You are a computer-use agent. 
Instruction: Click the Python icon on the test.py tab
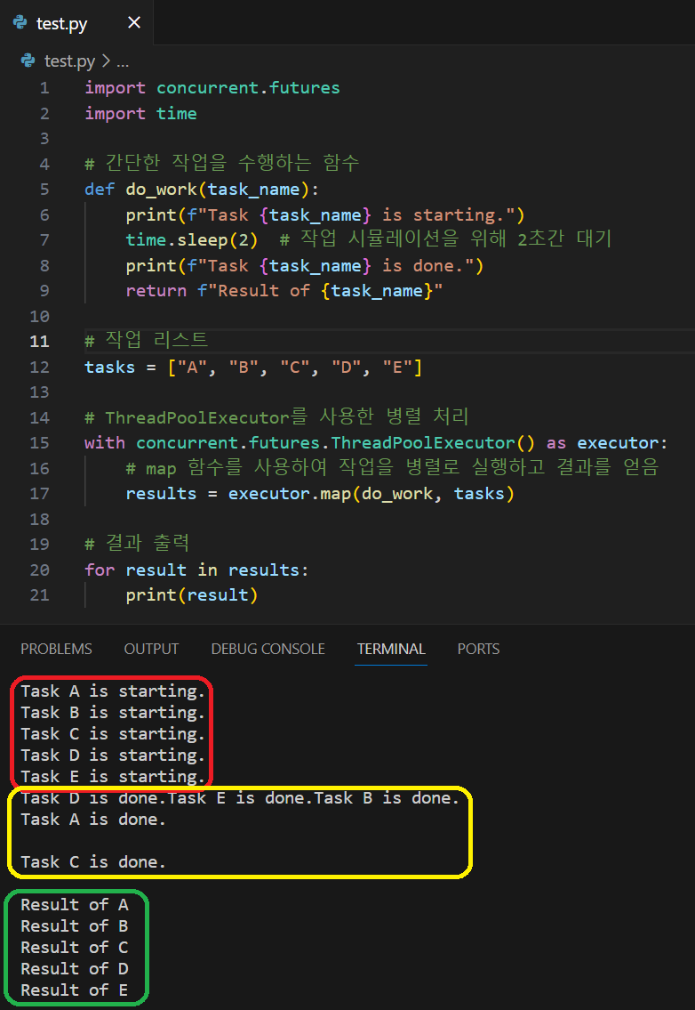20,22
